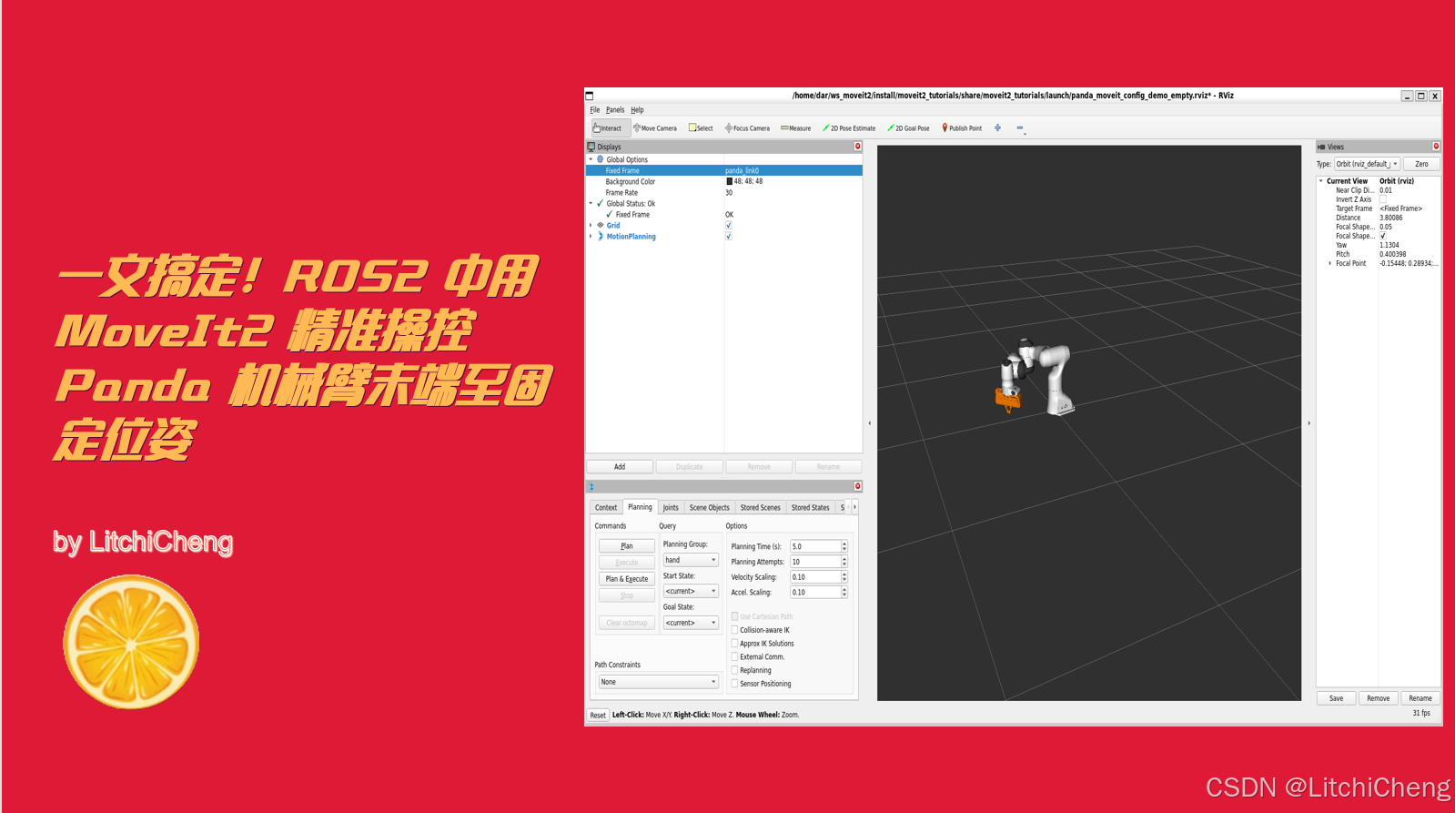Toggle the MotionPlanning display checkbox
The image size is (1455, 813).
tap(728, 236)
